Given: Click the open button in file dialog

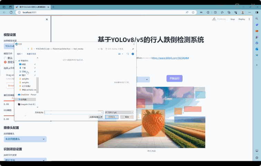Looking at the screenshot, I should 112,117.
